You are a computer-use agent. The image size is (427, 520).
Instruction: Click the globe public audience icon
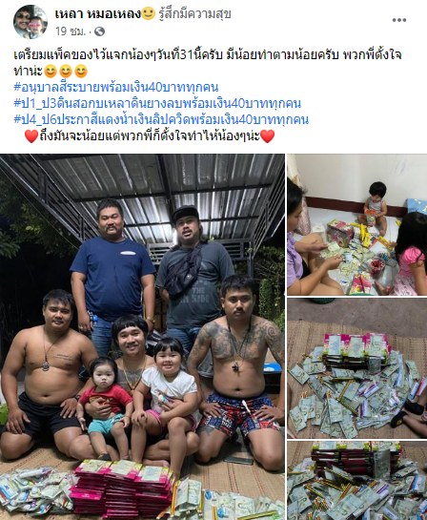(x=99, y=31)
